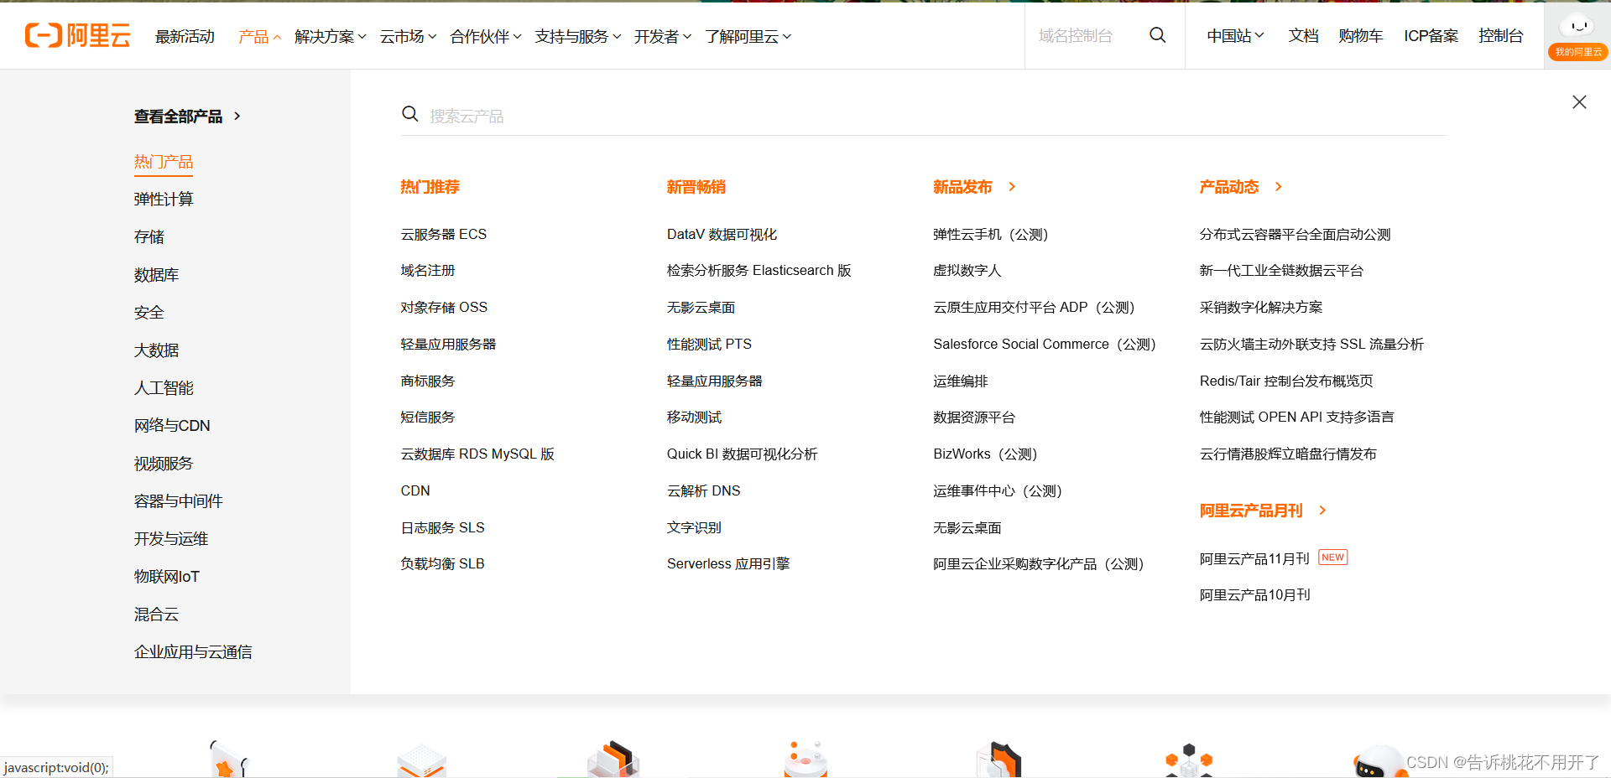The height and width of the screenshot is (778, 1611).
Task: Click the Alibaba Cloud logo
Action: 77,35
